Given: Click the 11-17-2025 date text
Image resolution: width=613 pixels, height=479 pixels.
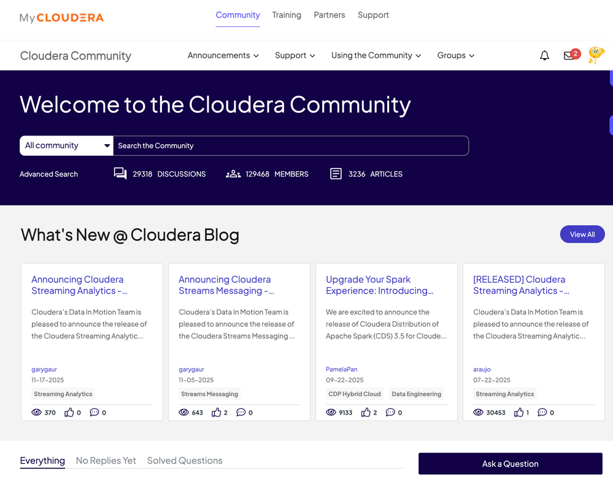Looking at the screenshot, I should click(47, 380).
